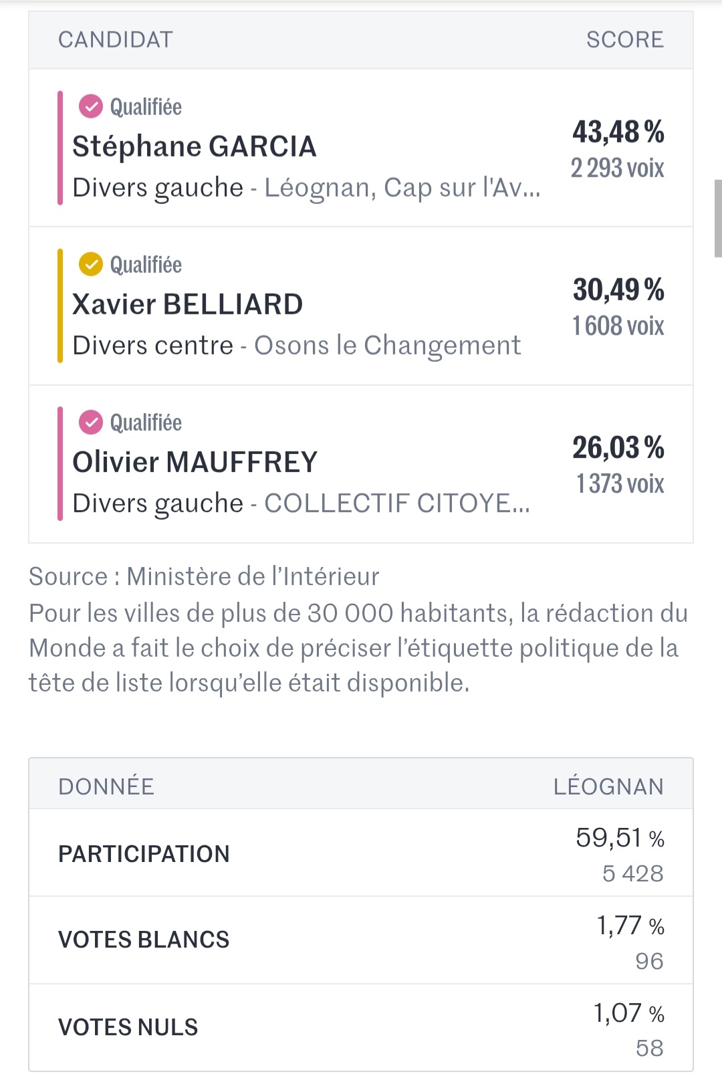
Task: Click the CANDIDAT column header
Action: [x=116, y=39]
